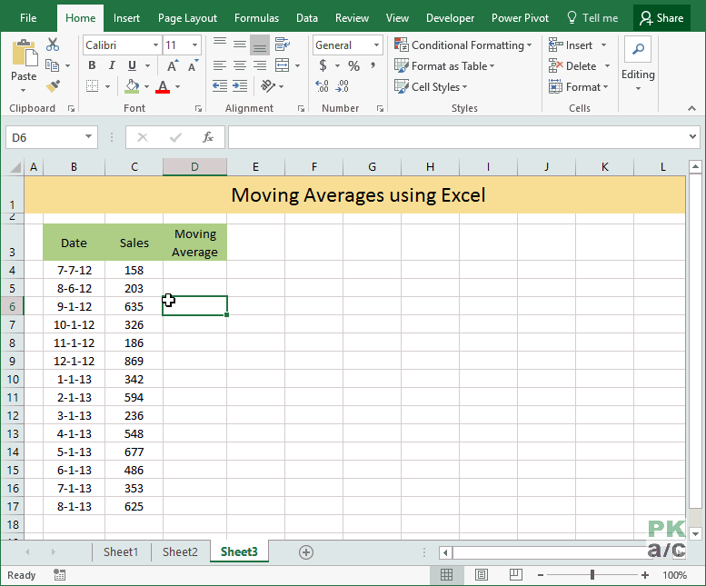Toggle Center horizontal alignment
The width and height of the screenshot is (706, 586).
(240, 65)
